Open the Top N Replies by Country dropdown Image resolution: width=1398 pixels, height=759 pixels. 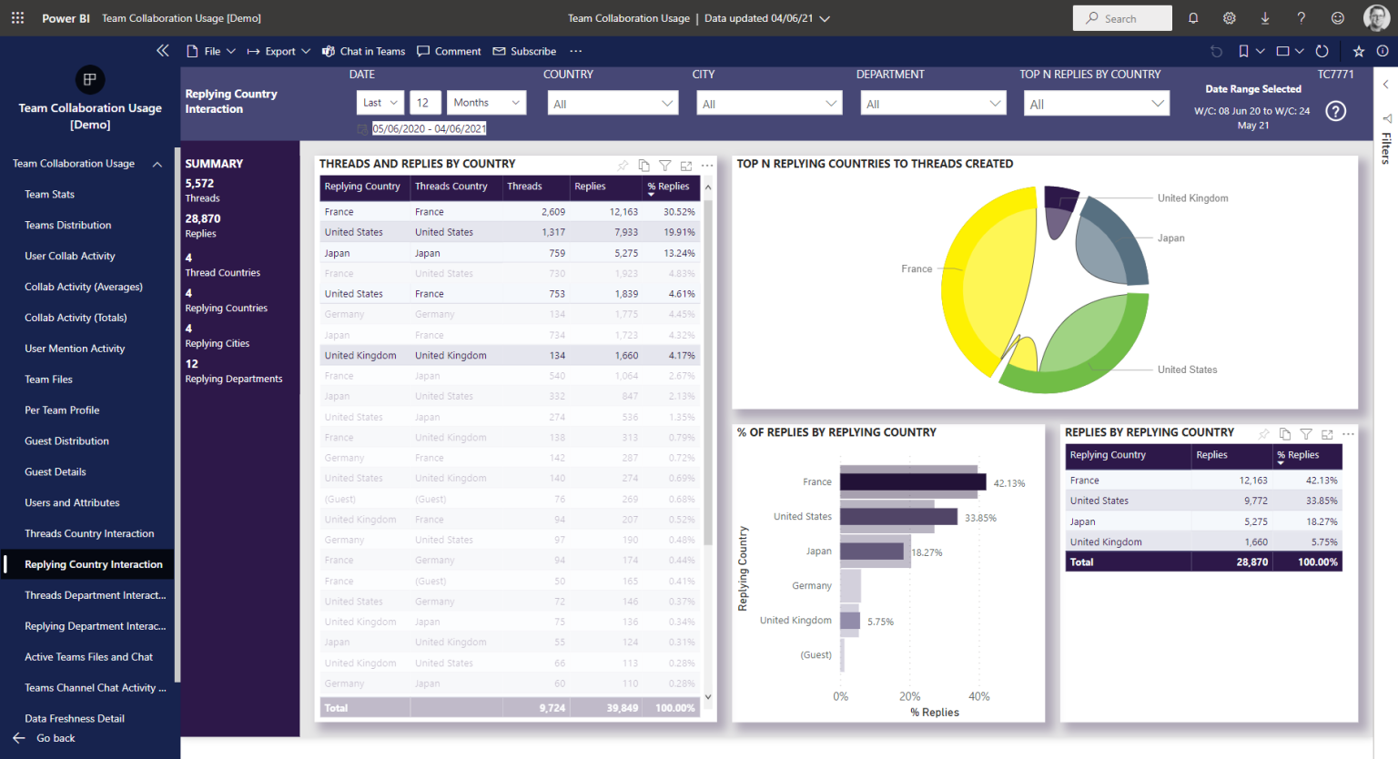click(x=1096, y=104)
